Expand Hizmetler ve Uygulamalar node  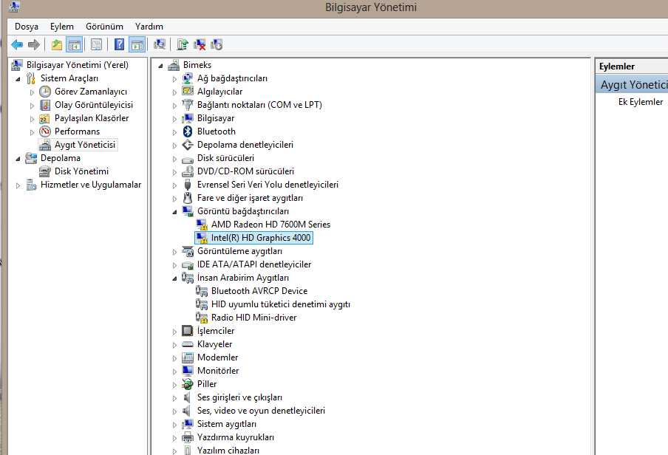(x=18, y=185)
